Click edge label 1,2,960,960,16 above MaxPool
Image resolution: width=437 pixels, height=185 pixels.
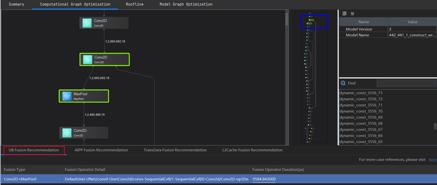coord(99,78)
